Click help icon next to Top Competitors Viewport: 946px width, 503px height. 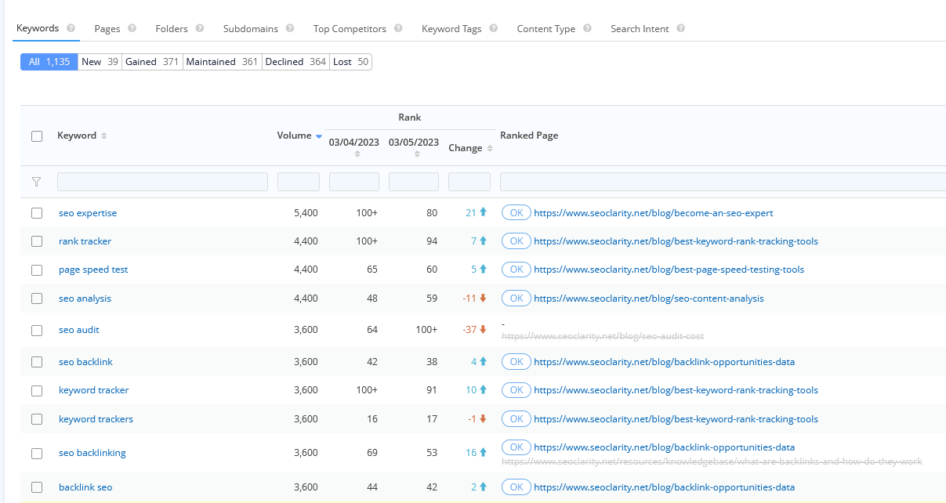click(398, 28)
